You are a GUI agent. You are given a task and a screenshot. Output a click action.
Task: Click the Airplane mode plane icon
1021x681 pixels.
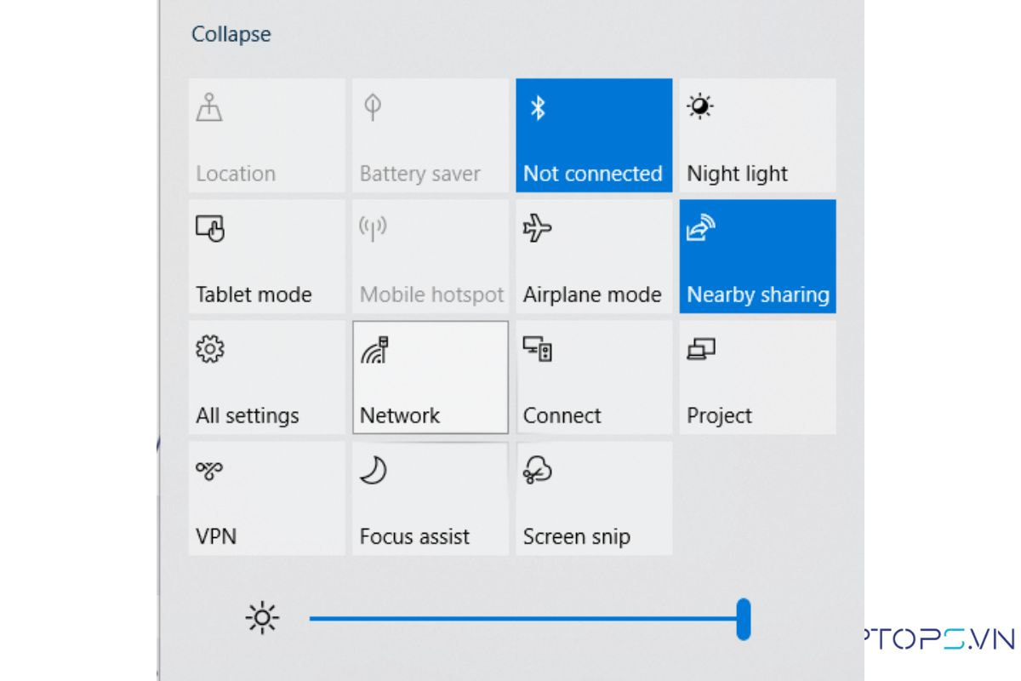coord(537,228)
